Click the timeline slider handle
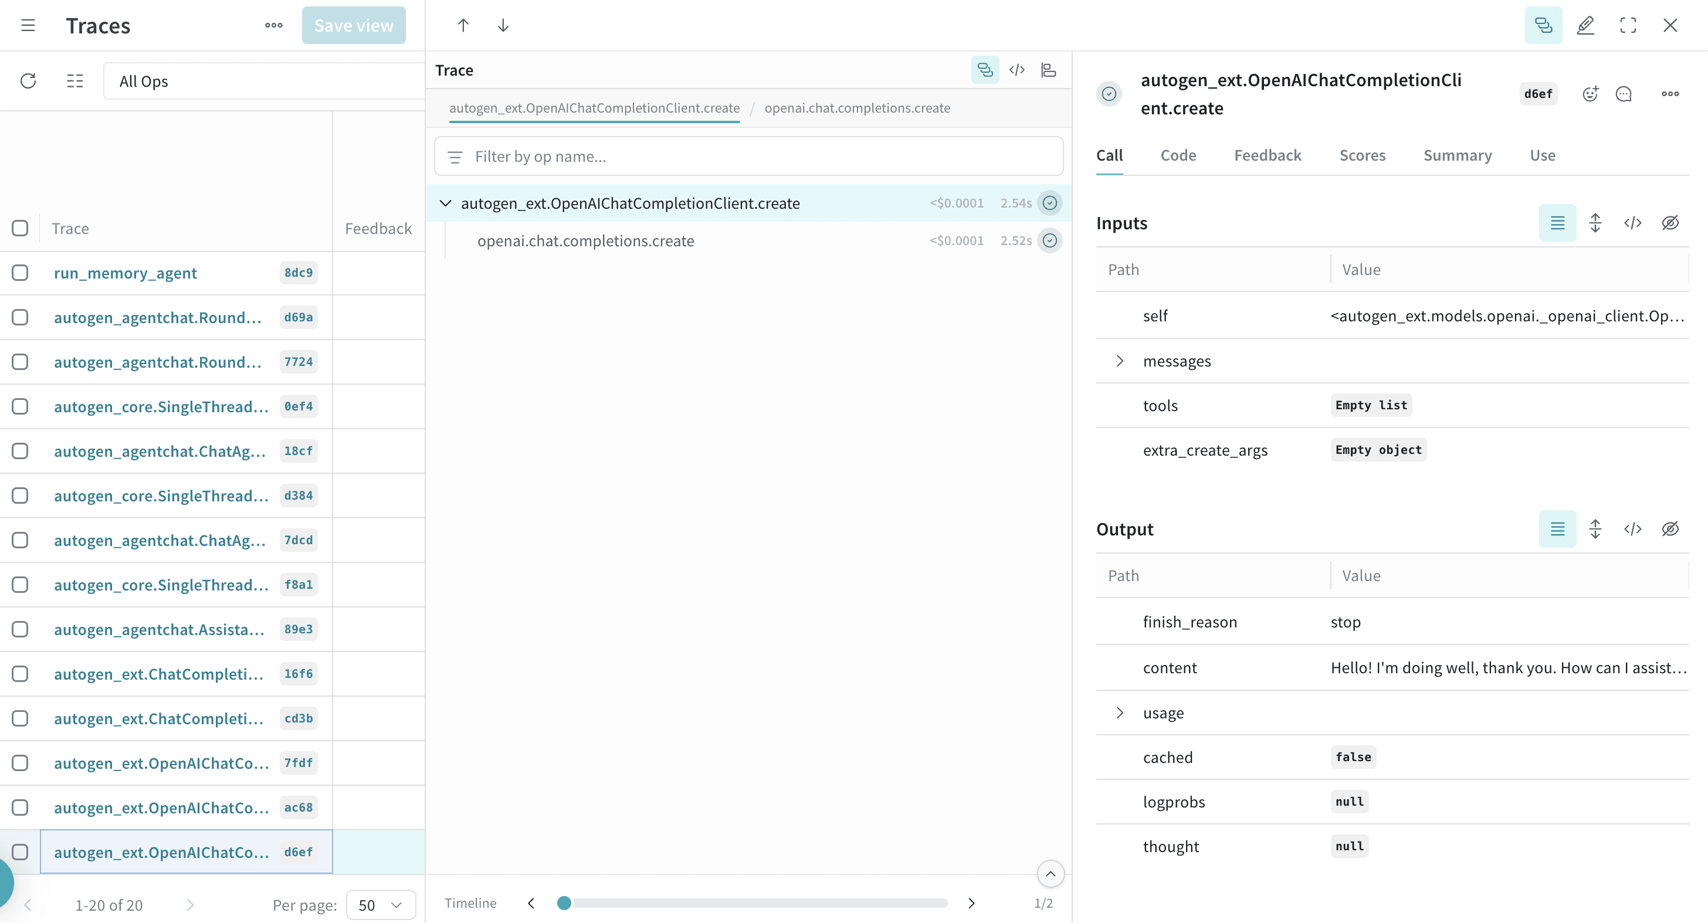Viewport: 1708px width, 923px height. 564,903
